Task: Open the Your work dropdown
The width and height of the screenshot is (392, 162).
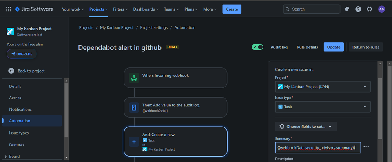Action: point(73,9)
